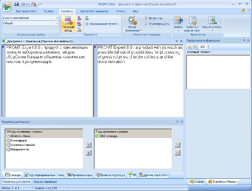Toggle the Подтверждать checkbox

pyautogui.click(x=146, y=24)
